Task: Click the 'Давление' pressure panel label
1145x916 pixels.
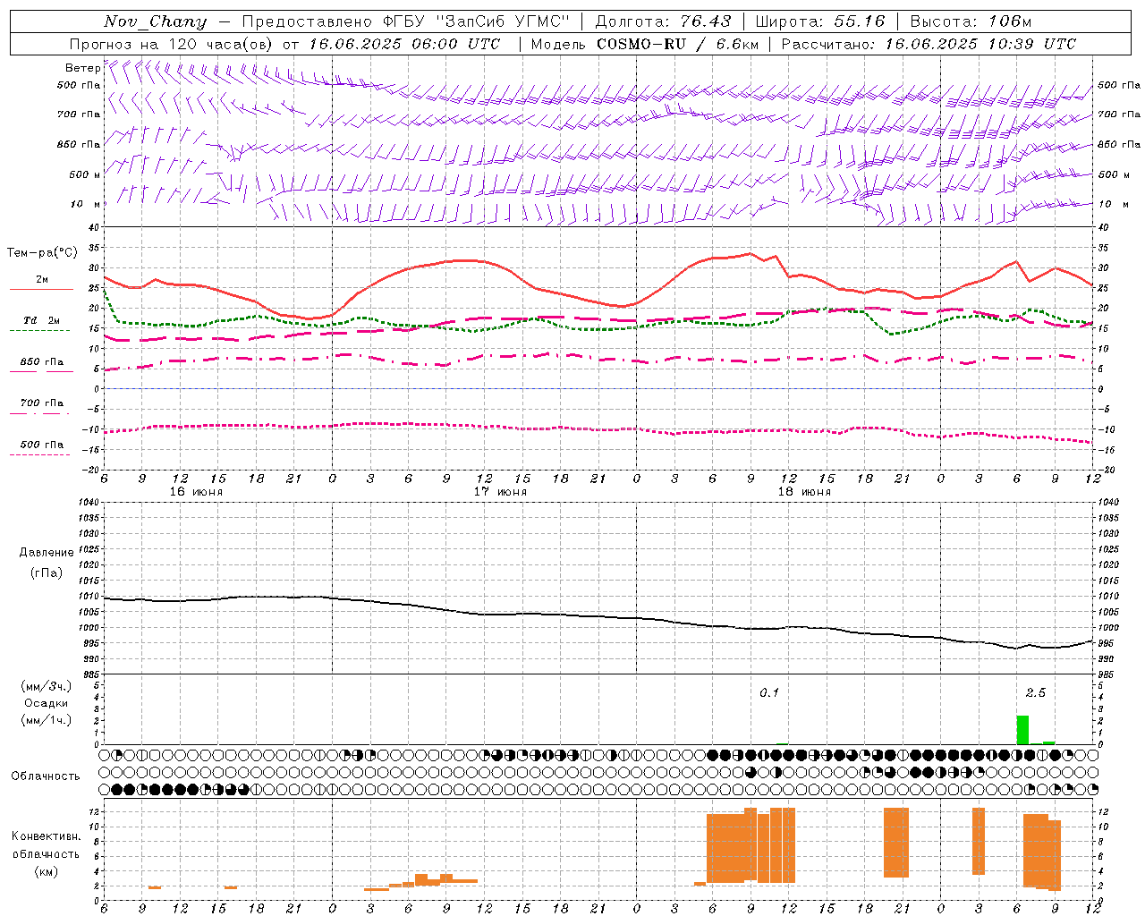Action: (x=46, y=553)
